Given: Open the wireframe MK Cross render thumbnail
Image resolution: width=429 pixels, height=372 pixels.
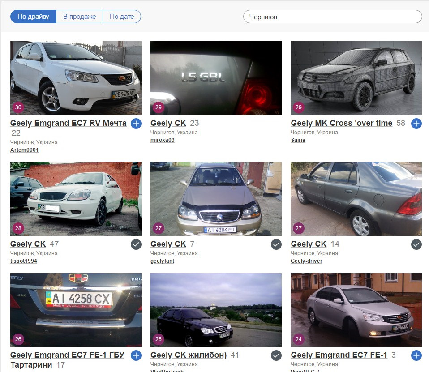Looking at the screenshot, I should coord(356,78).
